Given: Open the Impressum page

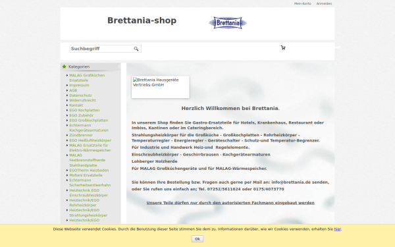Looking at the screenshot, I should click(x=79, y=85).
